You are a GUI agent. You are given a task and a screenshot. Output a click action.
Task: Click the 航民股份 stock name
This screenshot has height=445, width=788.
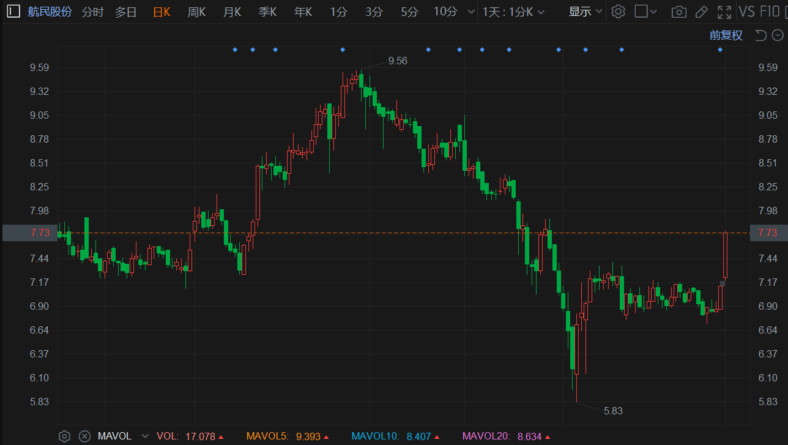[x=50, y=12]
